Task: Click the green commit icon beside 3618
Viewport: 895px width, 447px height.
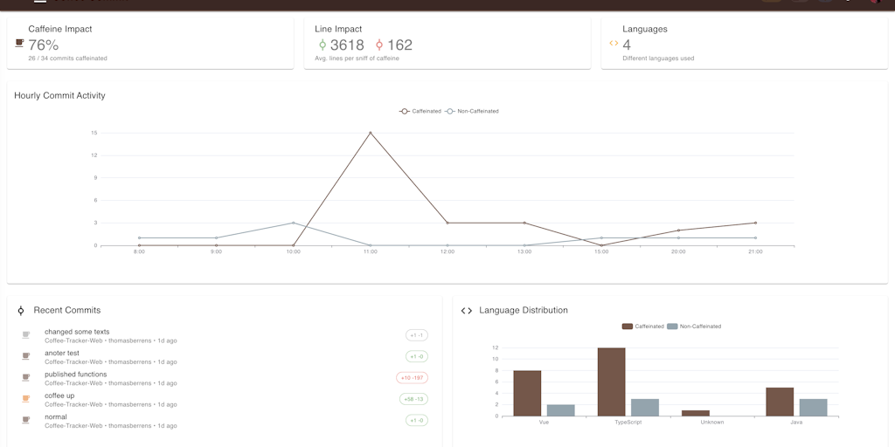Action: [322, 45]
